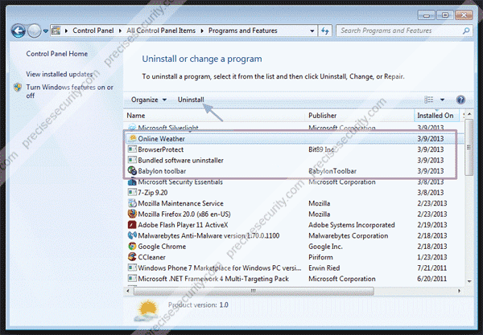Open the Help question mark icon
The height and width of the screenshot is (335, 483).
pyautogui.click(x=460, y=100)
